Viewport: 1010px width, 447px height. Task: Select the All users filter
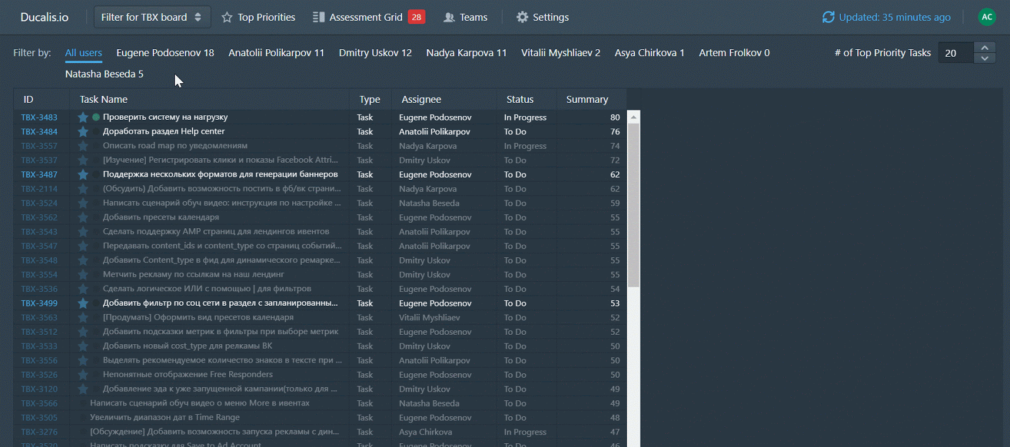(x=83, y=53)
